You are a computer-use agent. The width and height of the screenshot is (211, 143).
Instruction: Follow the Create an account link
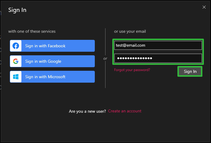tap(125, 111)
